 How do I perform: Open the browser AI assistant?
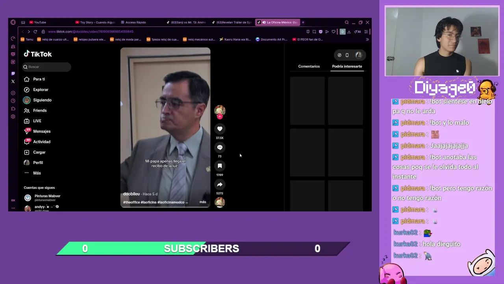tap(358, 32)
